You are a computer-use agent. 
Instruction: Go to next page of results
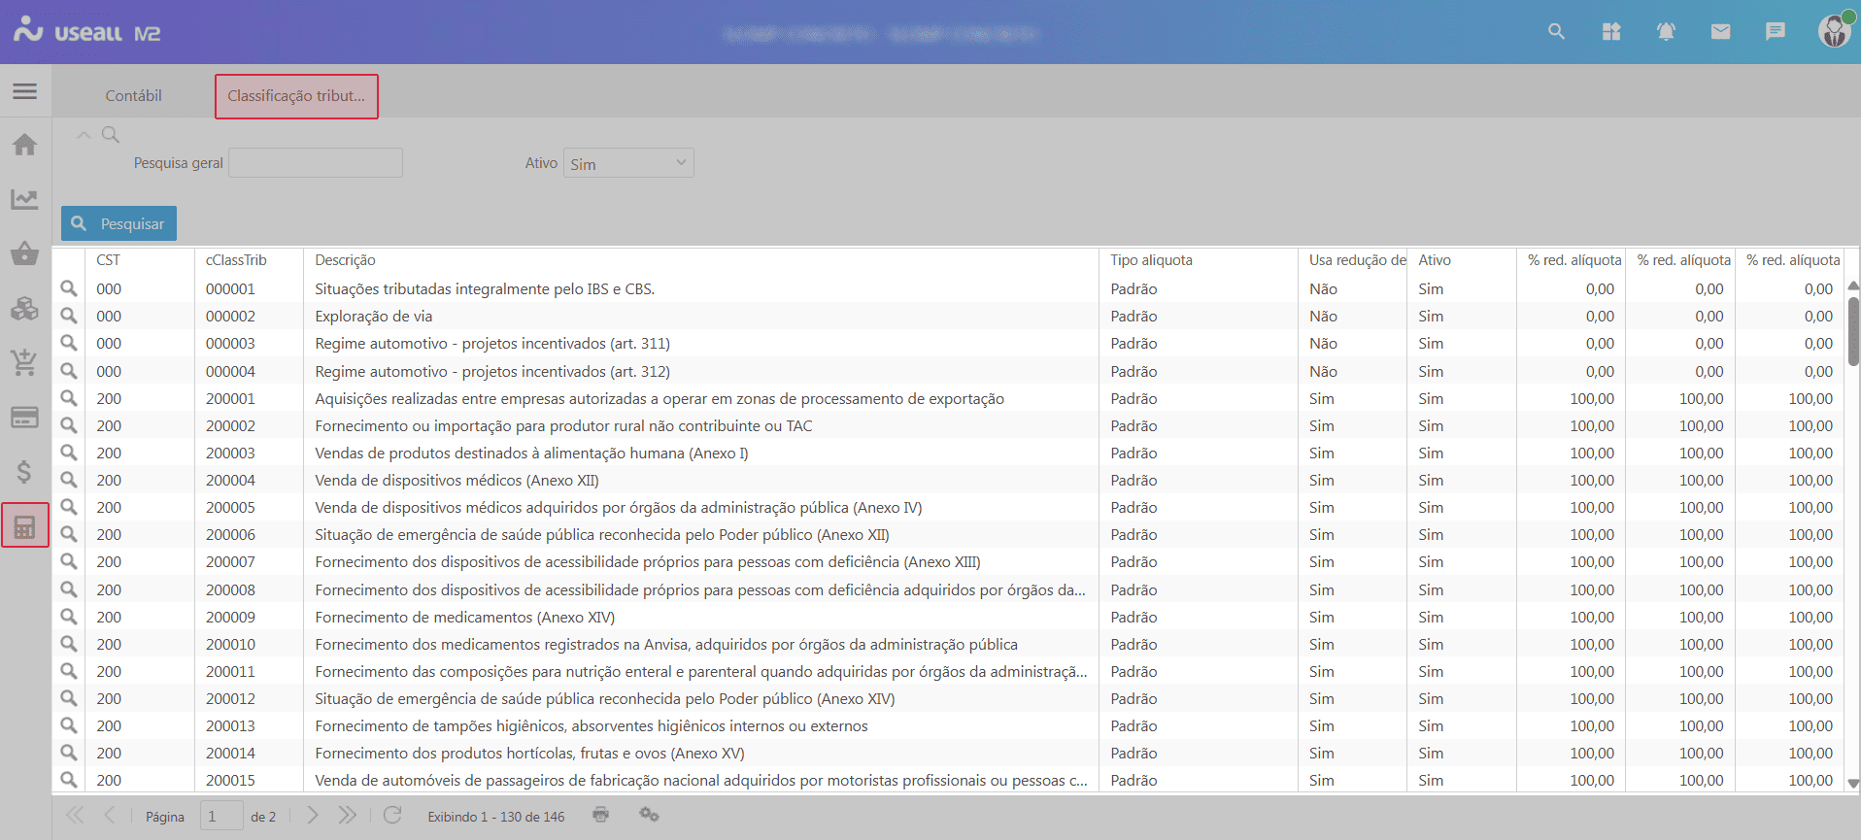[312, 815]
